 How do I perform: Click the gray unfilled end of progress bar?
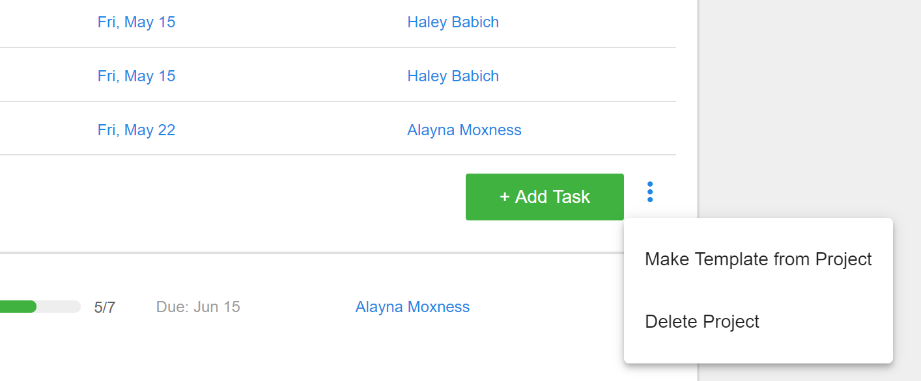click(59, 307)
